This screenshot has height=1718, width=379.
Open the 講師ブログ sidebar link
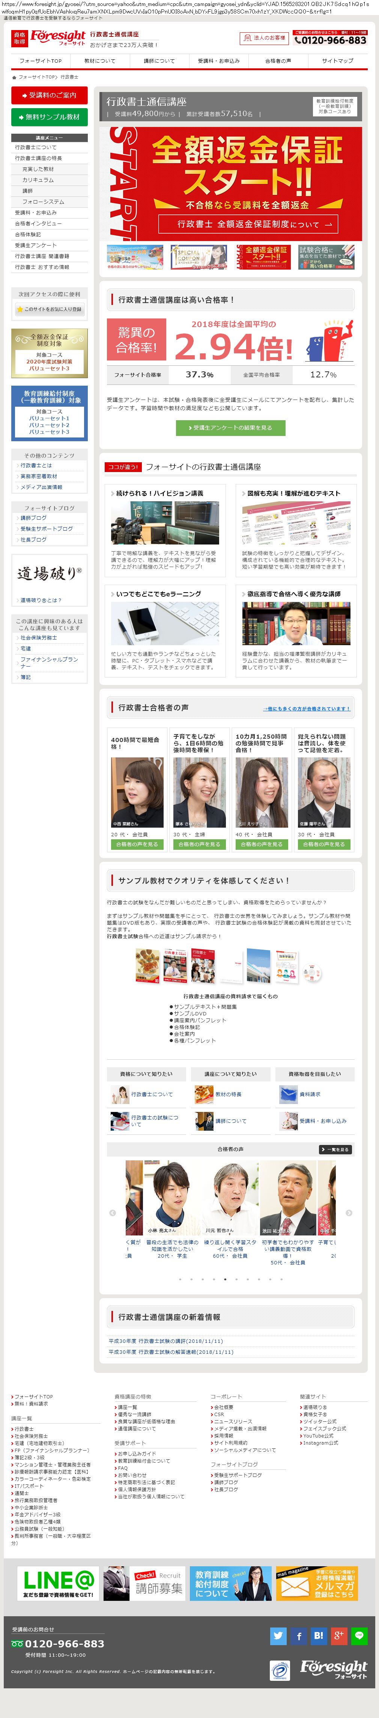[33, 518]
